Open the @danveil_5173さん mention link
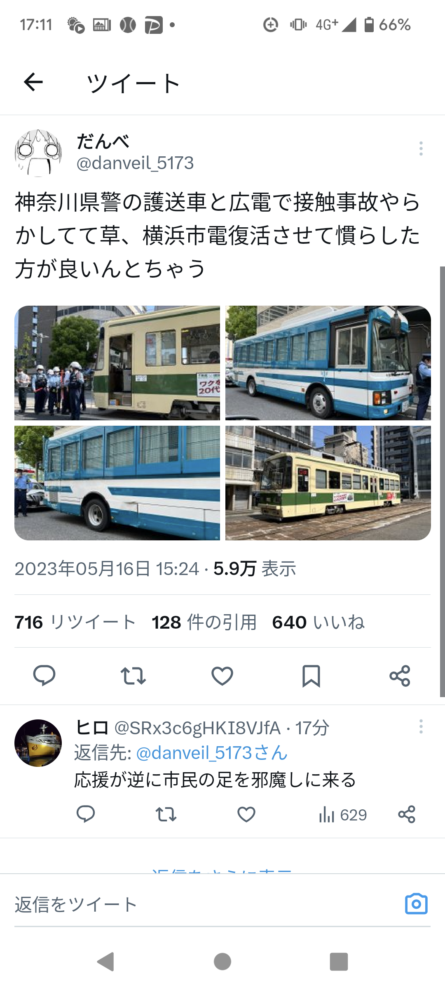445x990 pixels. point(212,753)
